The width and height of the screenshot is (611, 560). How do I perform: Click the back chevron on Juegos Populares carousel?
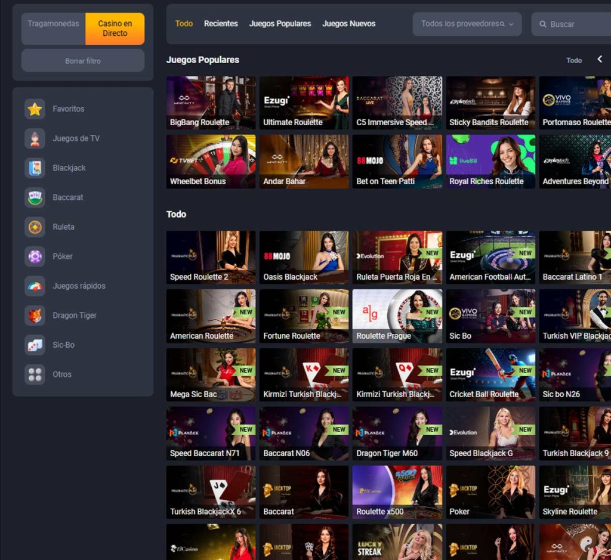coord(599,60)
